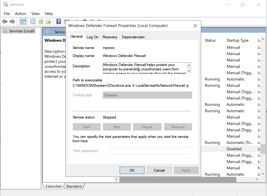Click the svchost.exe executable path text

coord(131,86)
